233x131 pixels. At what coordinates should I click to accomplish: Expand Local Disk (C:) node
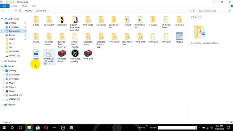[x=3, y=95]
